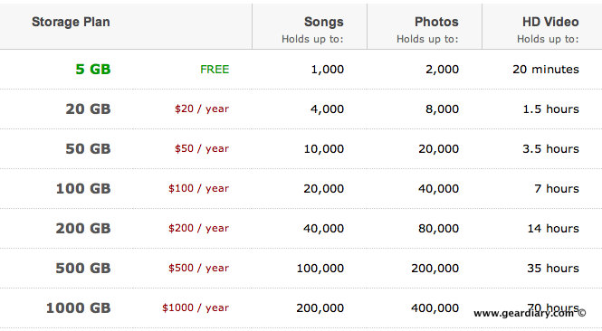Screen dimensions: 602x331
Task: Click the green FREE price label
Action: 215,70
